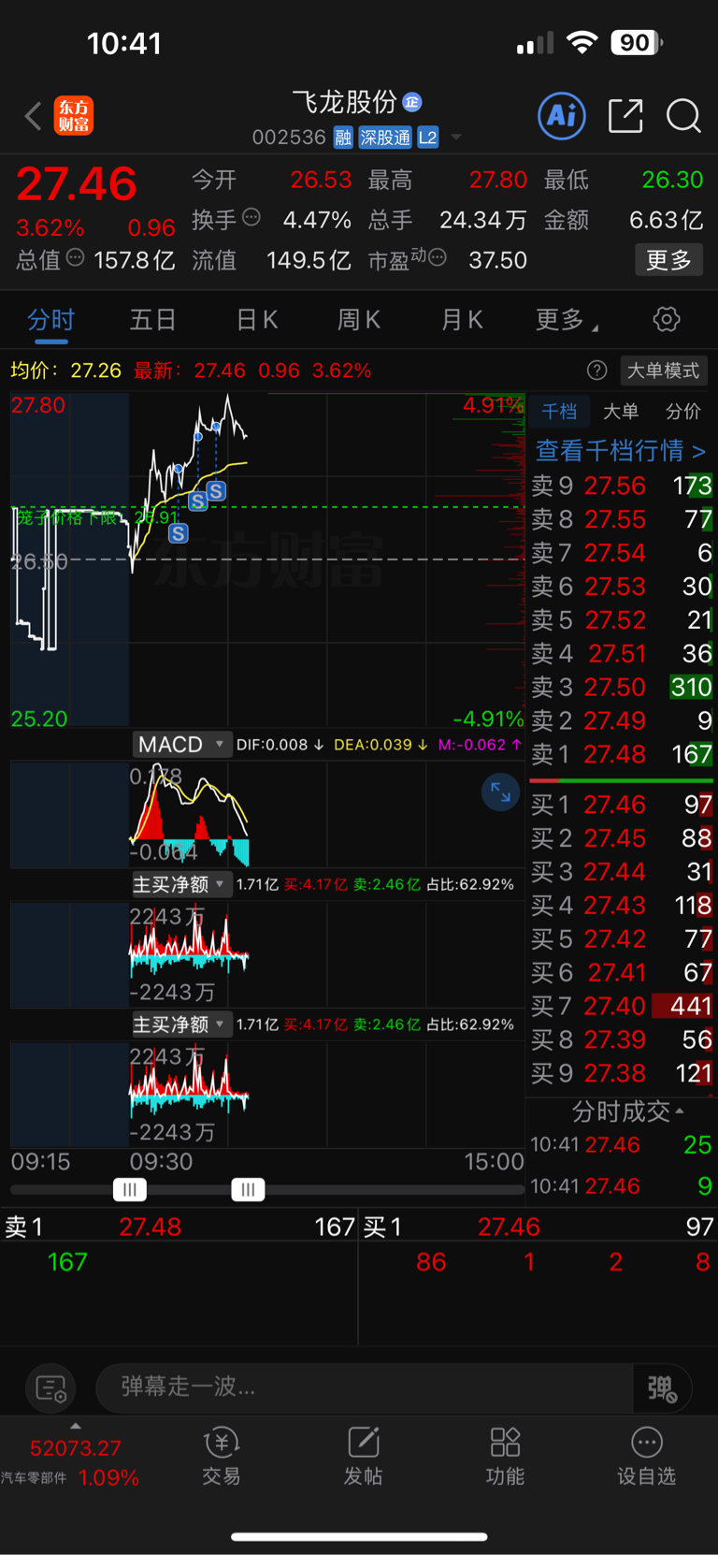Tap the first S signal marker on chart
Screen dimensions: 718x1555
[x=178, y=533]
